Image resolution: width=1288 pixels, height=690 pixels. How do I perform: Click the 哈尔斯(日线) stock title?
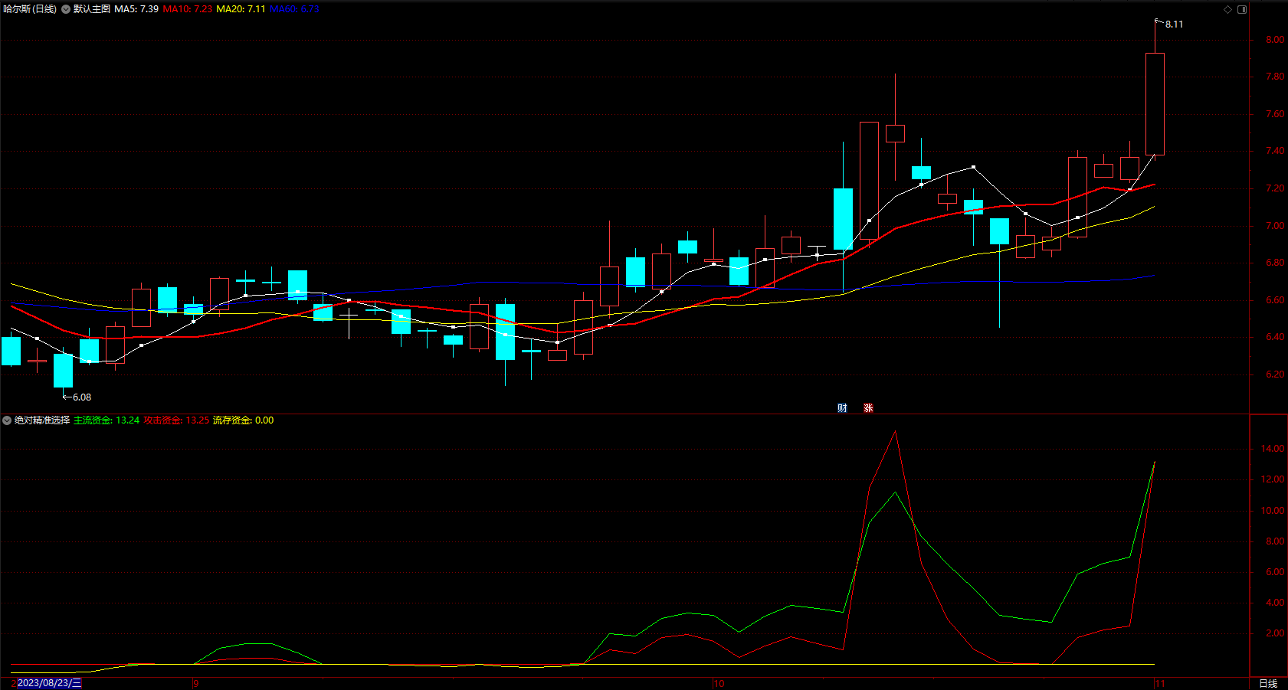(x=30, y=9)
